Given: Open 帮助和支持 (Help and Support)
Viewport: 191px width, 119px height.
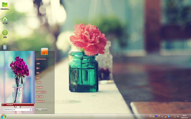Looking at the screenshot, I should (40, 102).
